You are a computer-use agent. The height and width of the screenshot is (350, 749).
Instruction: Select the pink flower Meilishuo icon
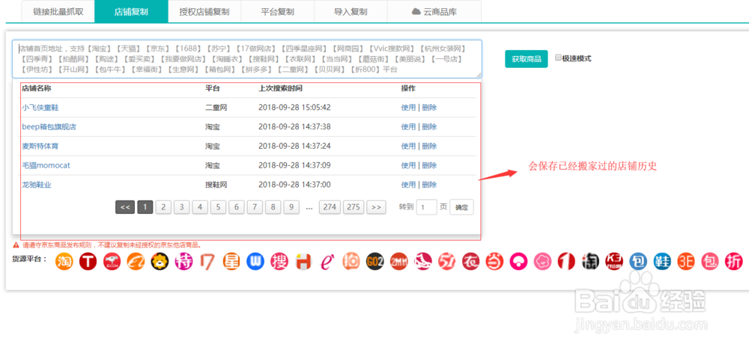click(x=542, y=261)
